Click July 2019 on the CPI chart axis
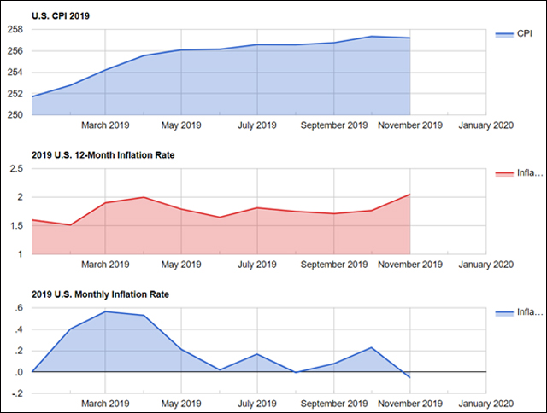 coord(257,125)
